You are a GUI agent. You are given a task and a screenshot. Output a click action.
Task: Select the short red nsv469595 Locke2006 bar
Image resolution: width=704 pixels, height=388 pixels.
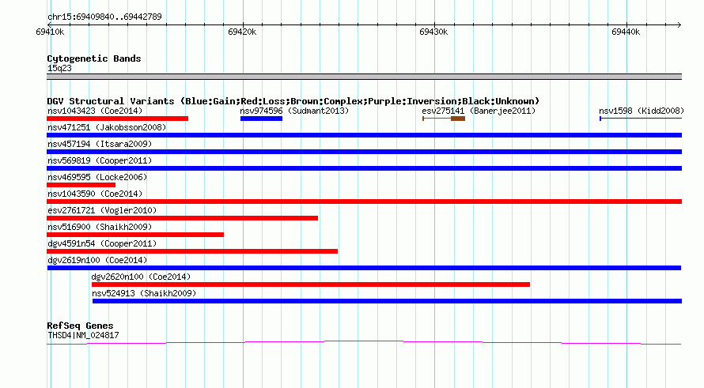pyautogui.click(x=81, y=185)
